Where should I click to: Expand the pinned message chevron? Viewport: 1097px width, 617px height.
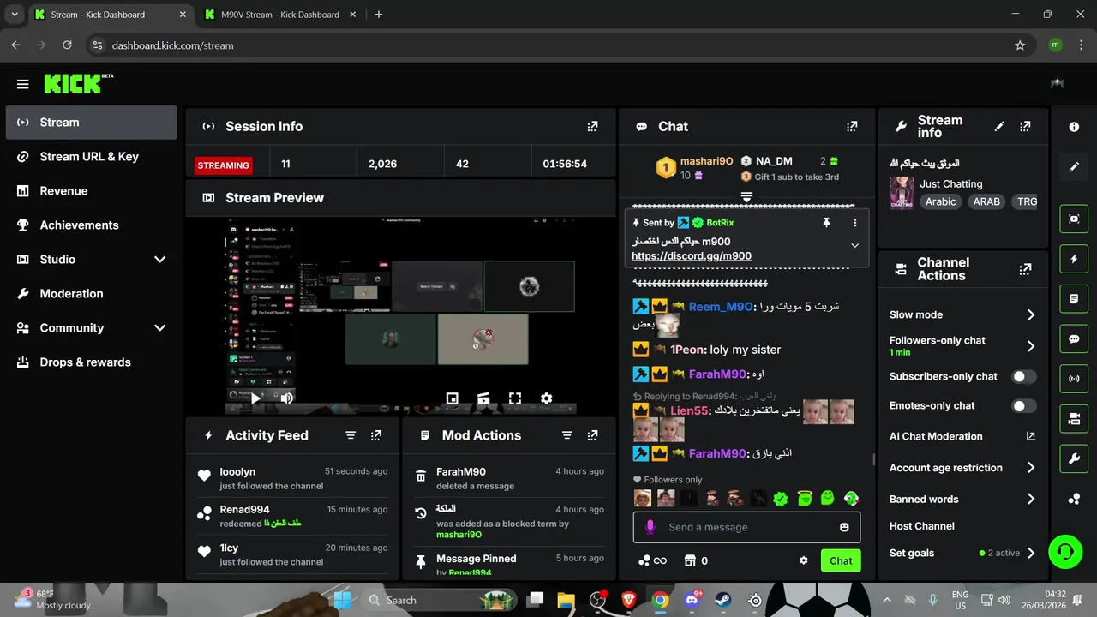(x=854, y=245)
